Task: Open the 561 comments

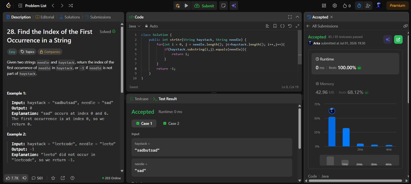Action: [37, 178]
